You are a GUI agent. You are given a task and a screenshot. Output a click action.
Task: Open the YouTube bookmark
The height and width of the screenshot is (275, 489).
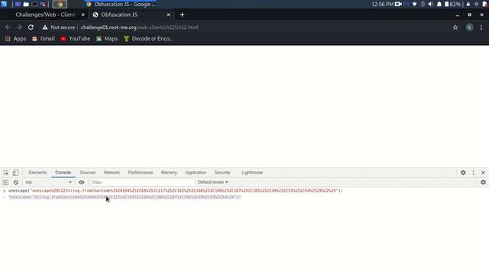coord(76,39)
